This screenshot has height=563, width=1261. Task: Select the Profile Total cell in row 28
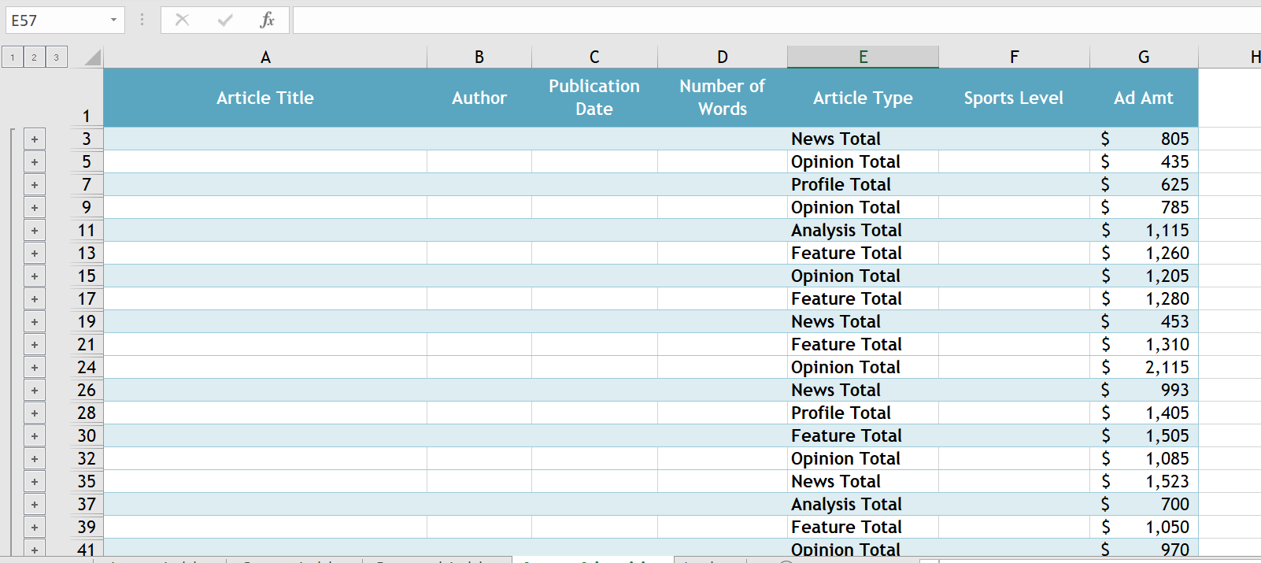pyautogui.click(x=863, y=413)
